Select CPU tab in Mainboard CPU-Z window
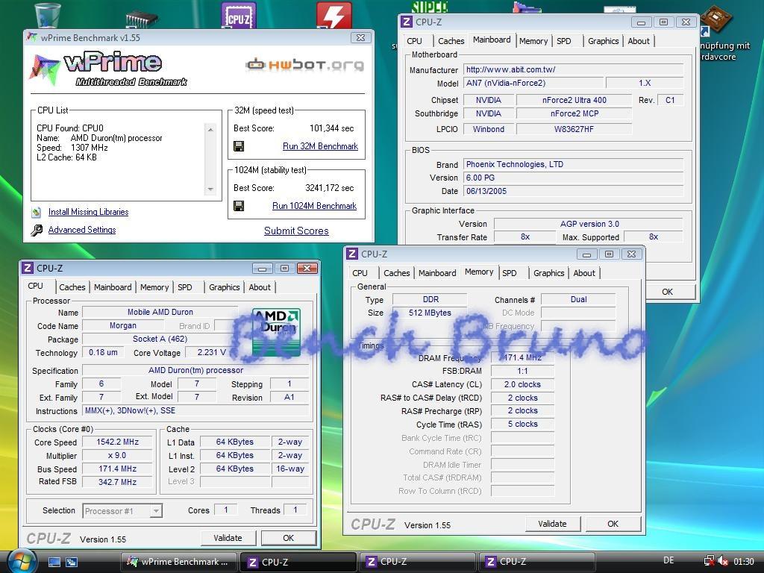This screenshot has height=573, width=764. [x=415, y=41]
